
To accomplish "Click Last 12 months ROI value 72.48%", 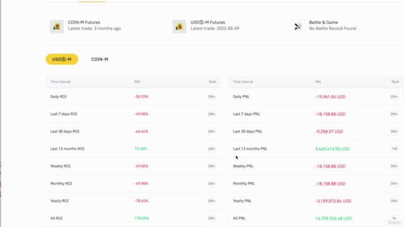I will click(141, 149).
